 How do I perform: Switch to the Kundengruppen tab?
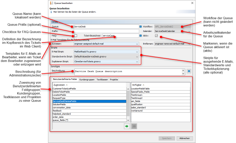[87, 80]
